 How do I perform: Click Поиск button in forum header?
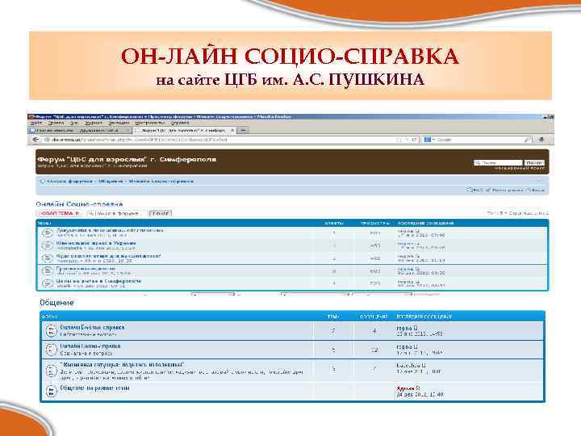(x=534, y=163)
